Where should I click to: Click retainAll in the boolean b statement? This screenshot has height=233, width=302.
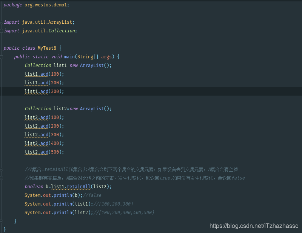tap(79, 187)
